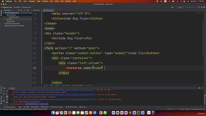Open the Services tool window
206x116 pixels.
83,107
